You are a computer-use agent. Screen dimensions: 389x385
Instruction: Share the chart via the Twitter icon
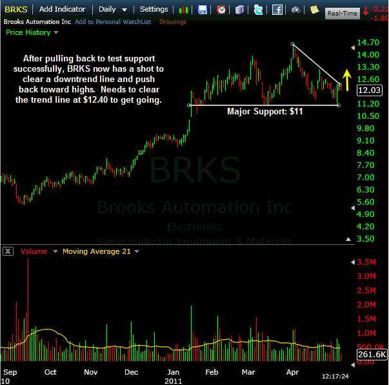pos(258,10)
